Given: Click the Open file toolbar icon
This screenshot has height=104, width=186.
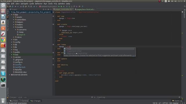Looking at the screenshot, I should click(8, 6).
